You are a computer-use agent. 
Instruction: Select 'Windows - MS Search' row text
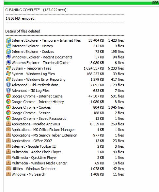coord(28,174)
